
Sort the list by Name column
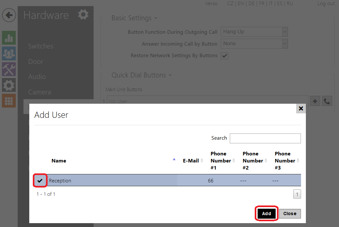59,161
